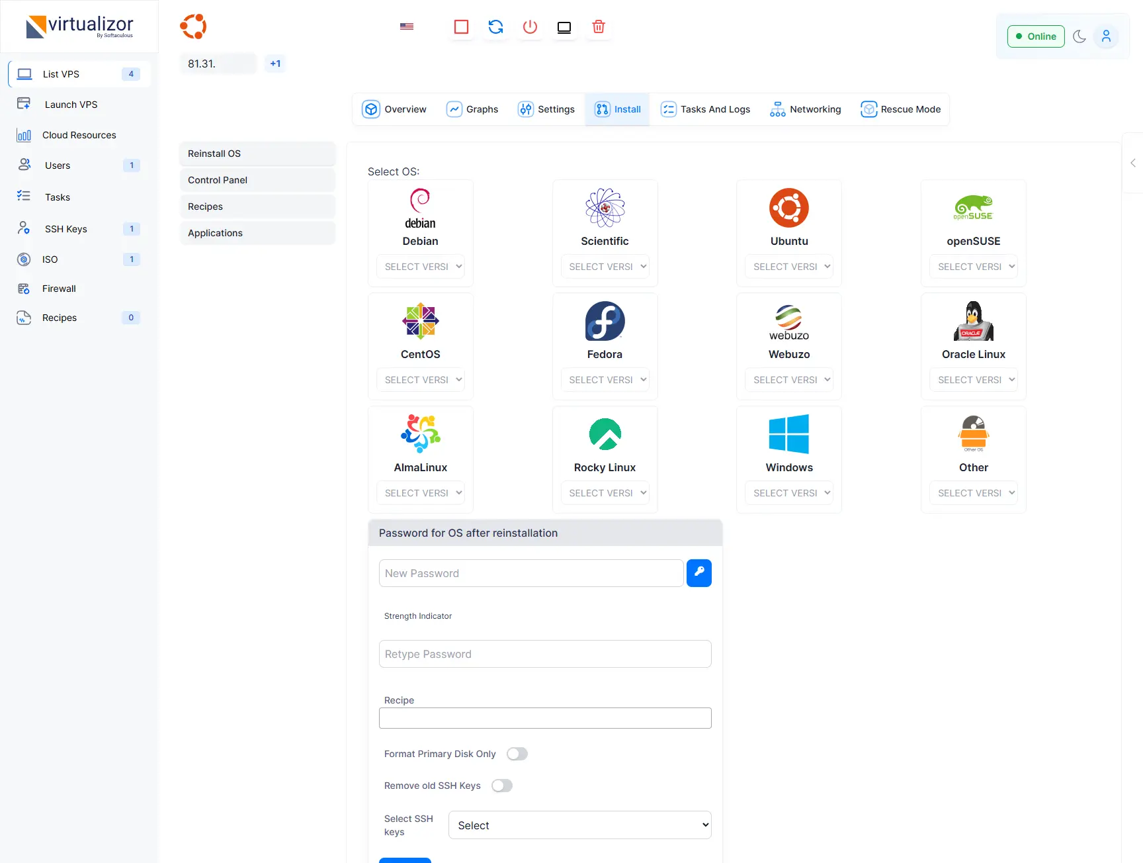The height and width of the screenshot is (863, 1143).
Task: Focus the Retype Password field
Action: [545, 654]
